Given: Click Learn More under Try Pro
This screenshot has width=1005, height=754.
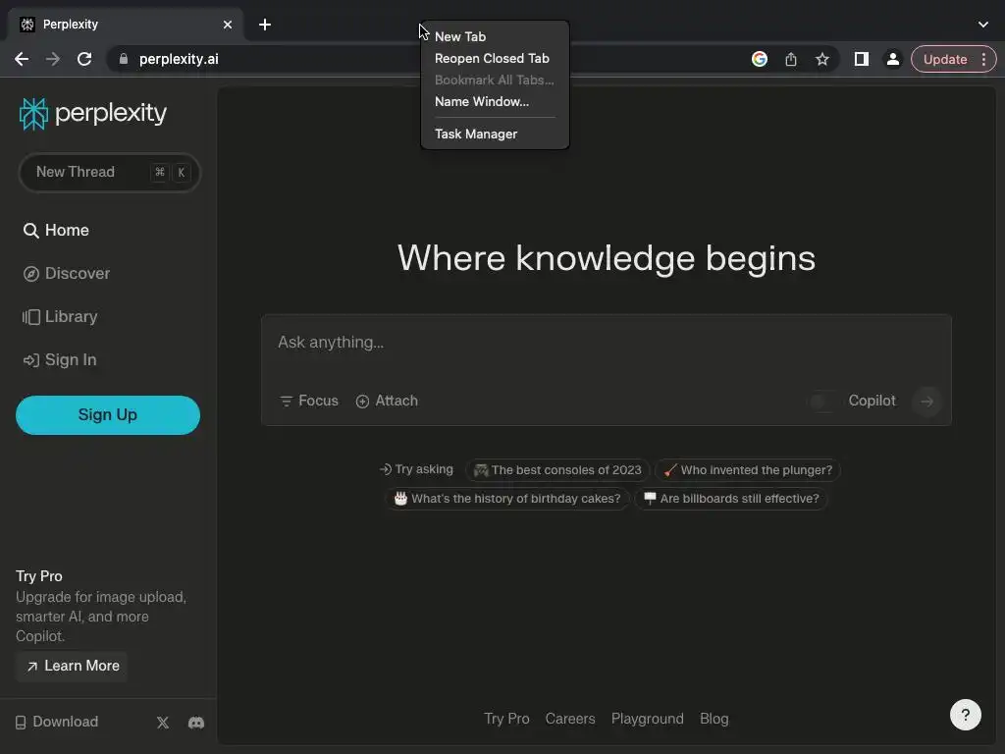Looking at the screenshot, I should [x=73, y=667].
